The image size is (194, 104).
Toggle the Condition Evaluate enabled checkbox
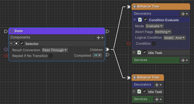click(x=145, y=20)
